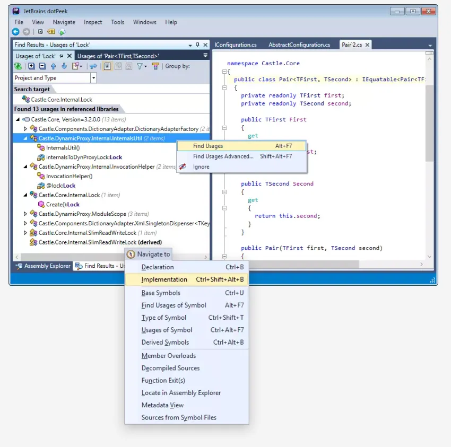Pin the Usages of 'Lock' tab

pos(61,56)
